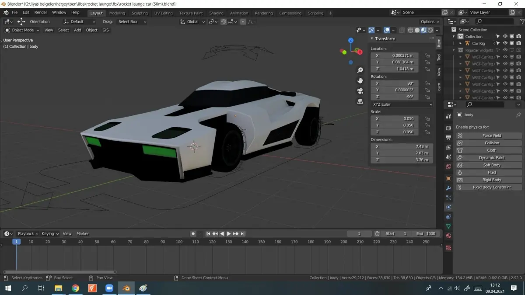This screenshot has height=295, width=525.
Task: Open Orientation Default dropdown
Action: (x=79, y=21)
